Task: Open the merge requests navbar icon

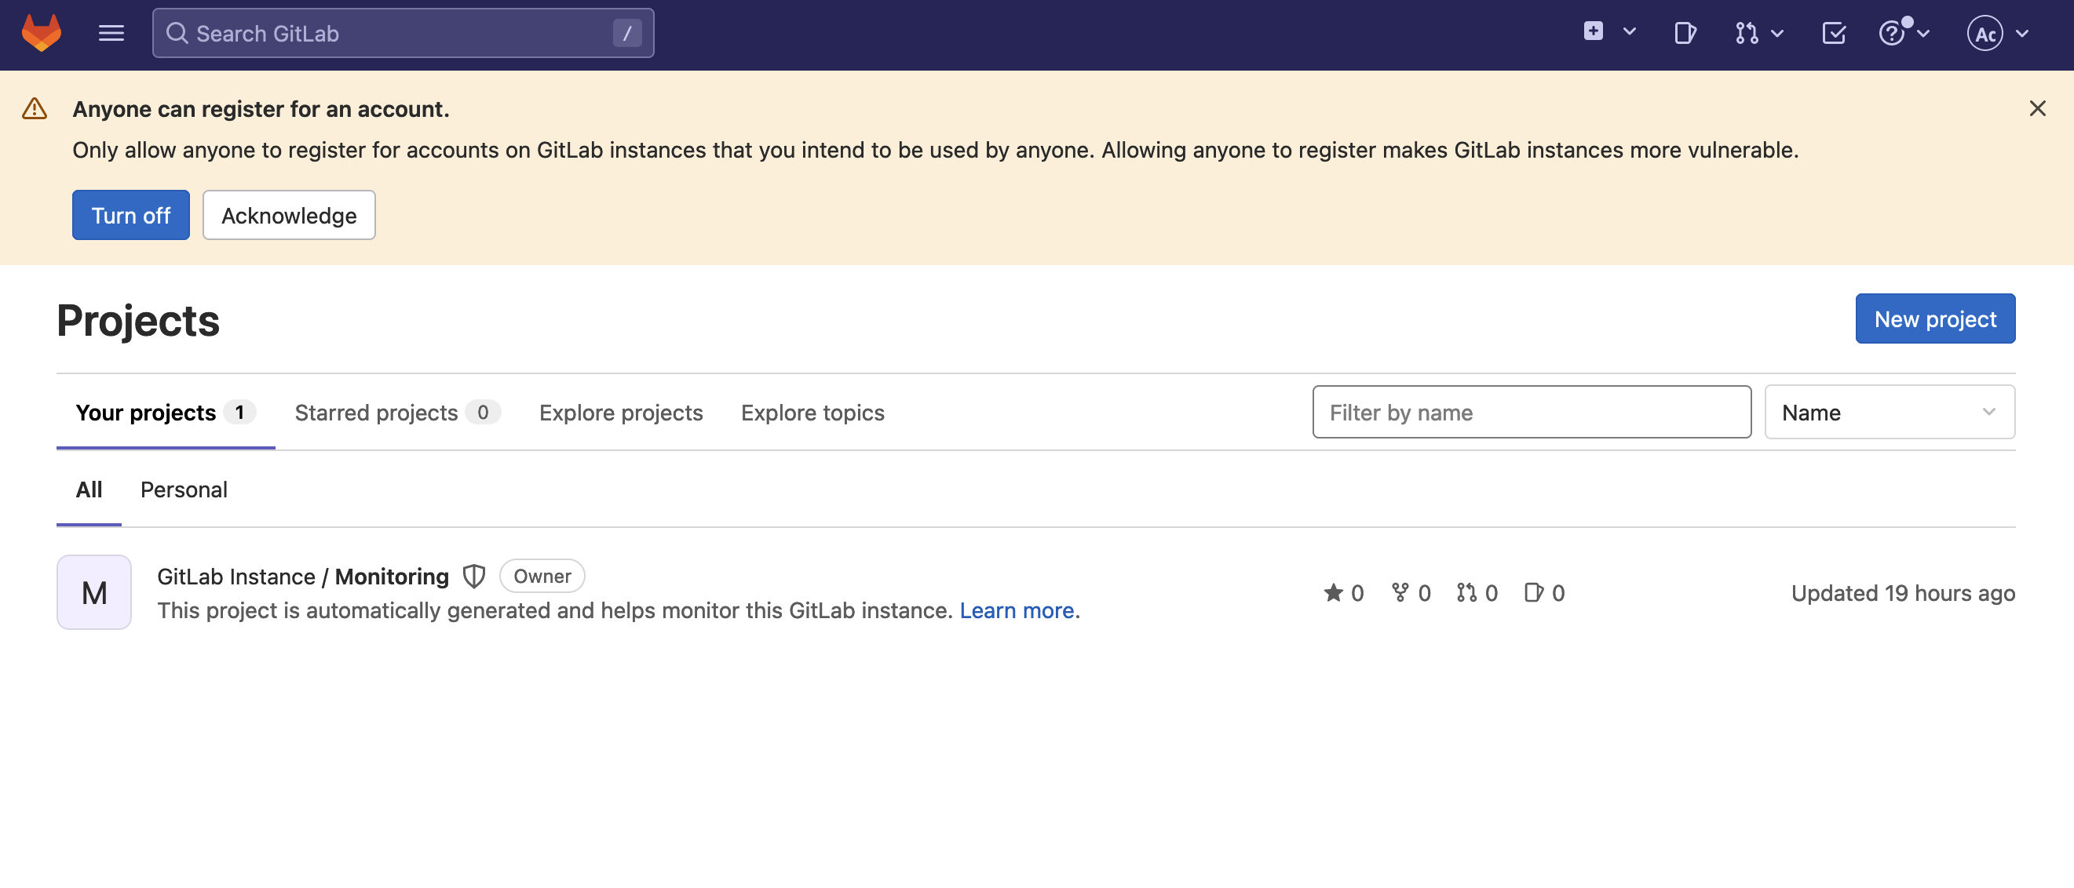Action: (1747, 33)
